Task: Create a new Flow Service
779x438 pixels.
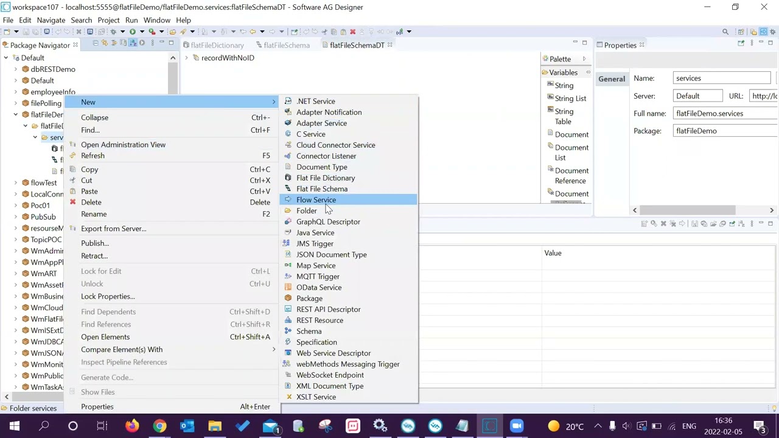Action: (x=349, y=200)
